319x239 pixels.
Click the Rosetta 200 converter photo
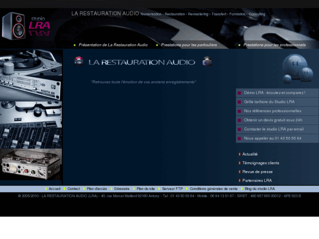pyautogui.click(x=31, y=89)
